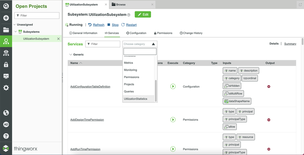Select the highlighted projects network sidebar icon
The image size is (304, 155).
point(6,41)
